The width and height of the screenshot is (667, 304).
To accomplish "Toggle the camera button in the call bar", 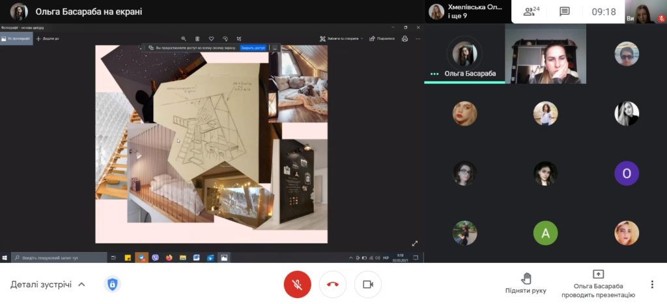I will pos(367,284).
